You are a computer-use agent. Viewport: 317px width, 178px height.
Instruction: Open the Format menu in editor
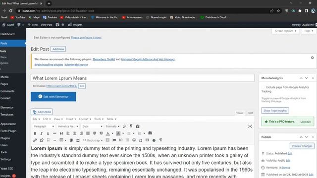click(85, 119)
